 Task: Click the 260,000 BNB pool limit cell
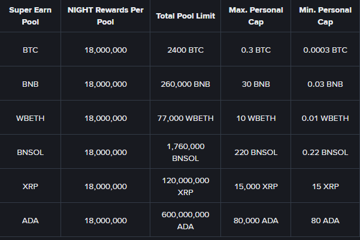tap(185, 84)
